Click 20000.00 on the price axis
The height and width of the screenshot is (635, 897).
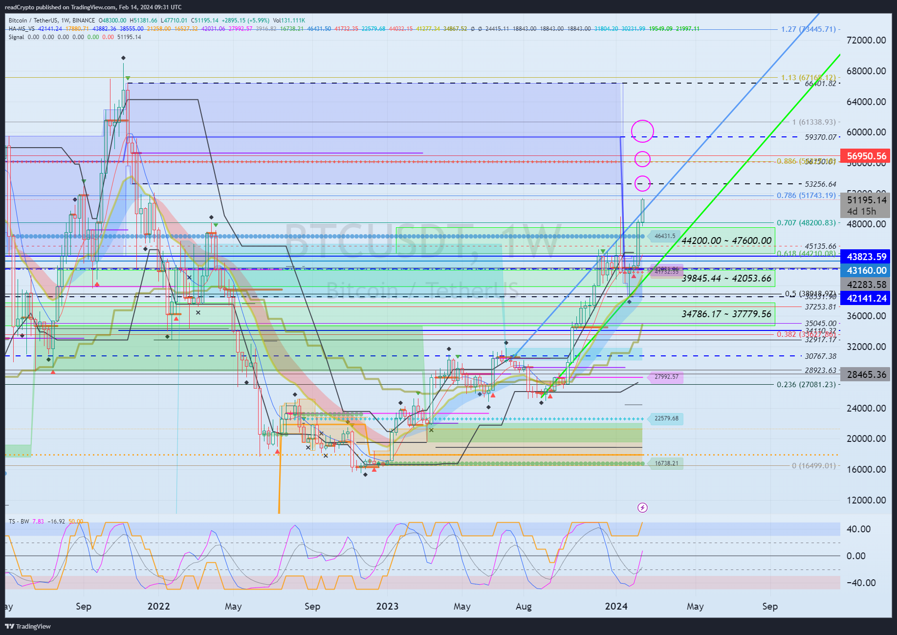[866, 438]
